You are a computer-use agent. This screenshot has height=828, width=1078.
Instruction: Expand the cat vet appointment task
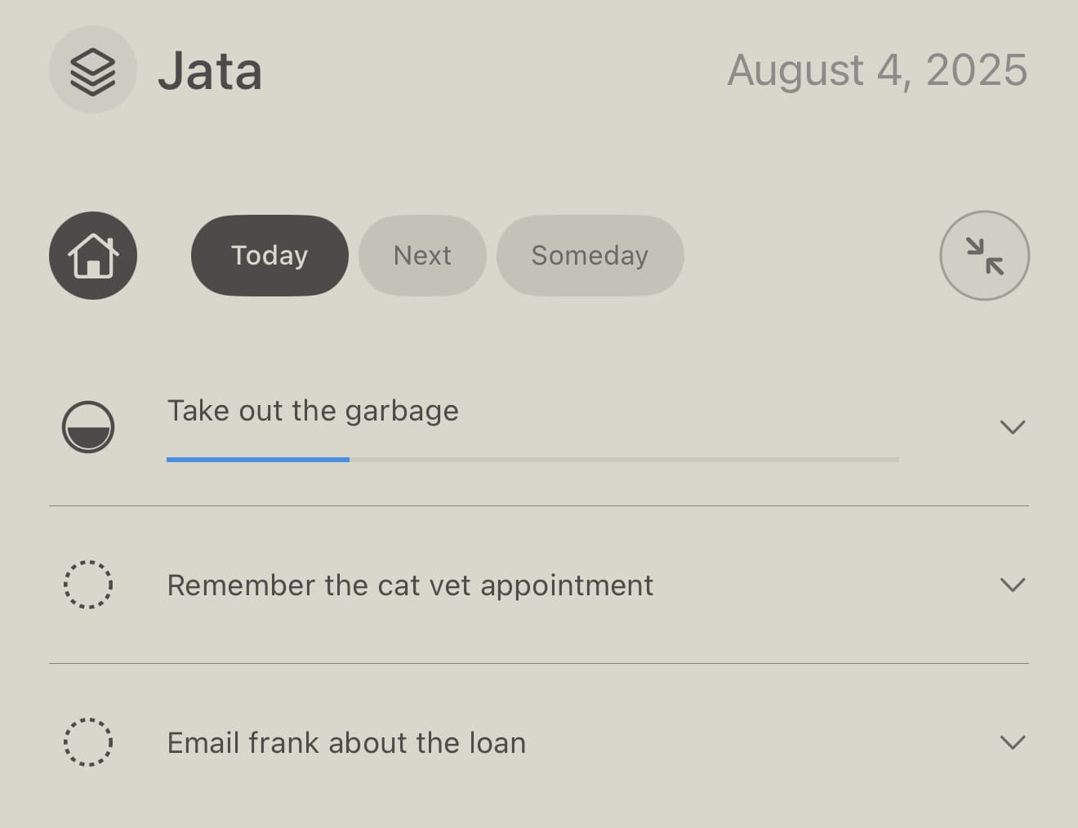click(1013, 585)
